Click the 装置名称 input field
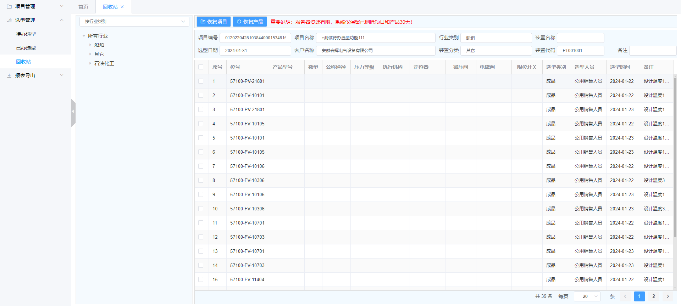681x306 pixels. 580,38
